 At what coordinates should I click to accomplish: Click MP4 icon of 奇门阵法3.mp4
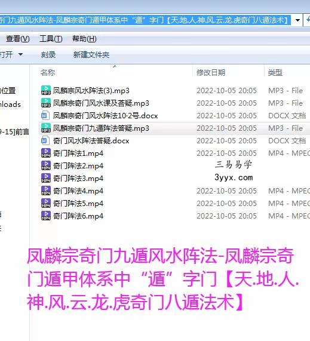[45, 179]
